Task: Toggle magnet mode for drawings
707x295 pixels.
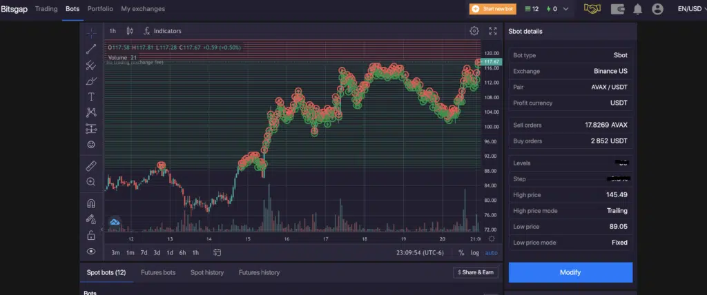Action: [x=90, y=204]
